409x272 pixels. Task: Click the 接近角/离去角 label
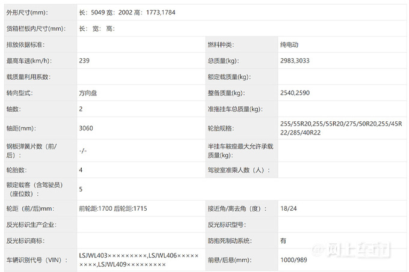pyautogui.click(x=237, y=209)
